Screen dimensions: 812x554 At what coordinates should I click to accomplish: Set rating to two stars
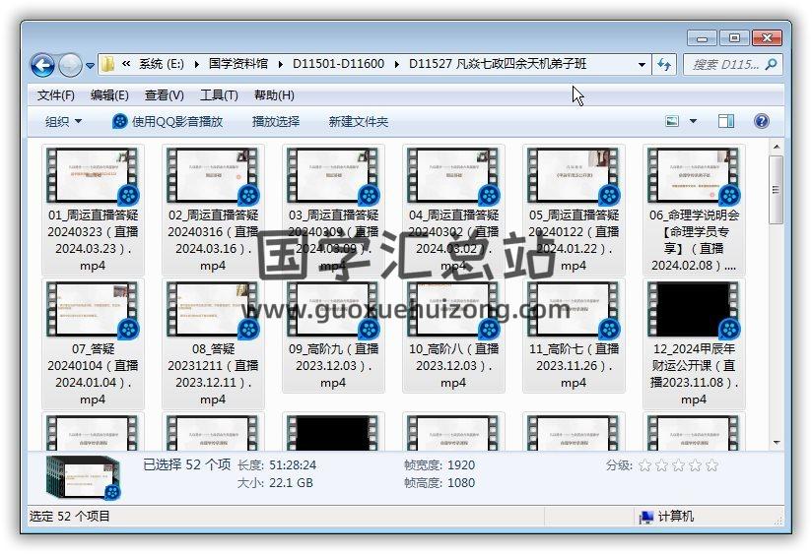tap(661, 465)
